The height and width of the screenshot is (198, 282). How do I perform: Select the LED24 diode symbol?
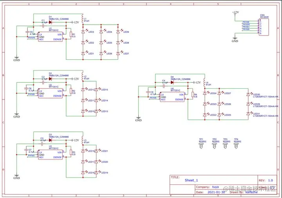[x=205, y=93]
